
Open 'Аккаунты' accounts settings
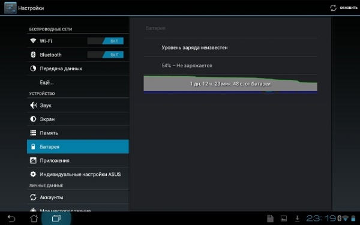78,197
